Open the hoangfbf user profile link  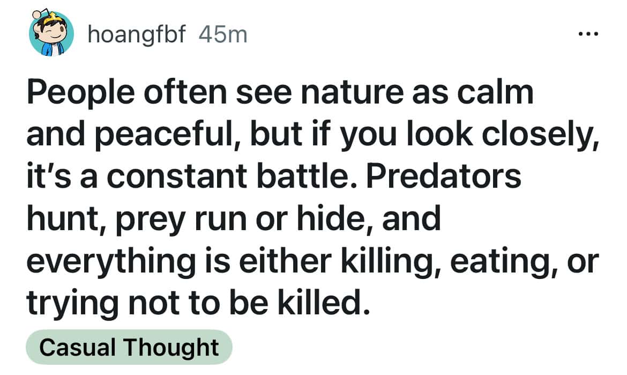[x=136, y=35]
